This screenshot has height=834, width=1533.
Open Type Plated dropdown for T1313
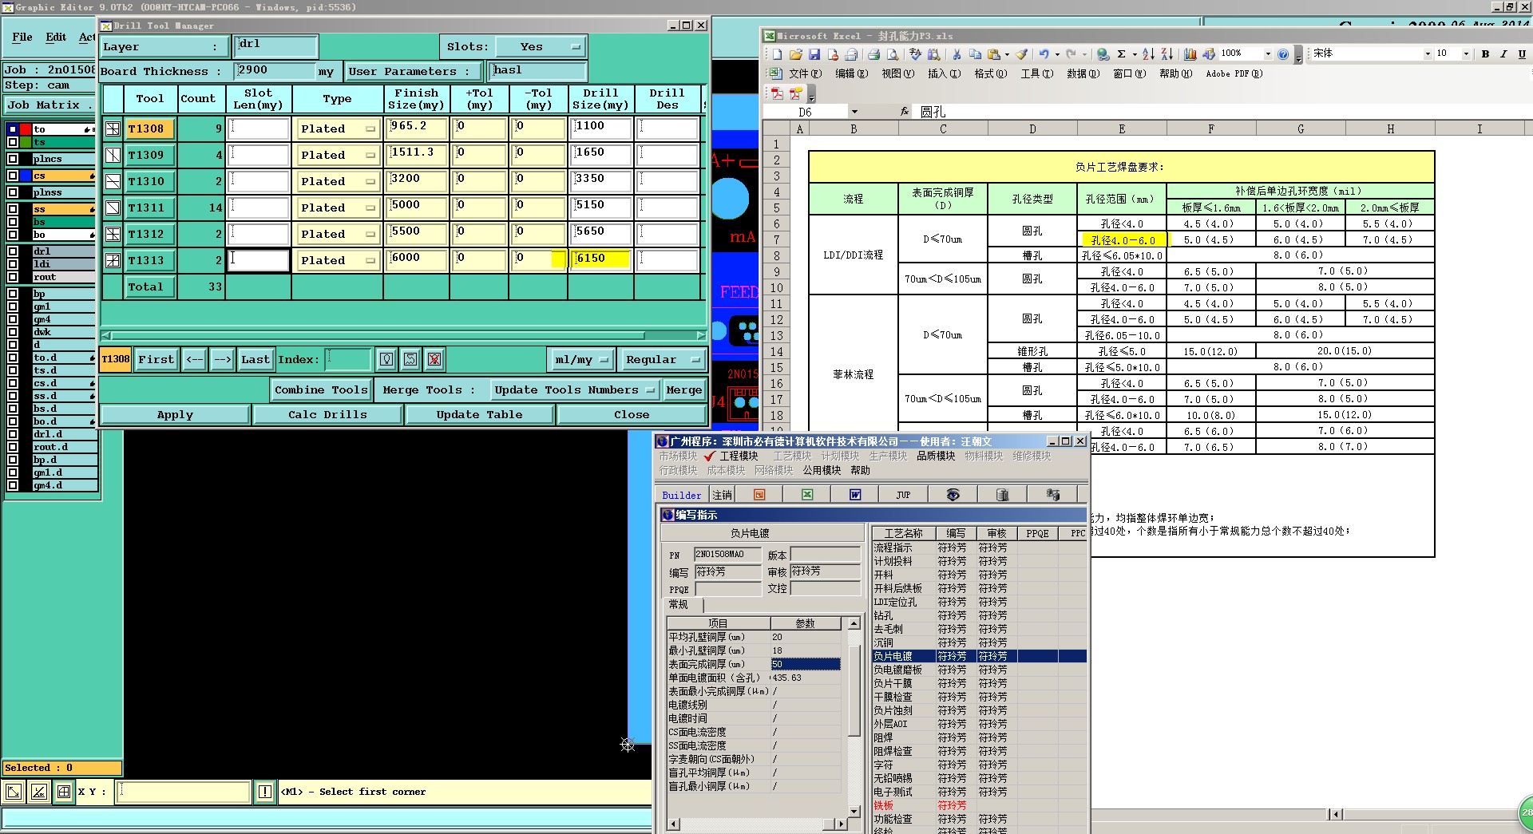coord(337,260)
